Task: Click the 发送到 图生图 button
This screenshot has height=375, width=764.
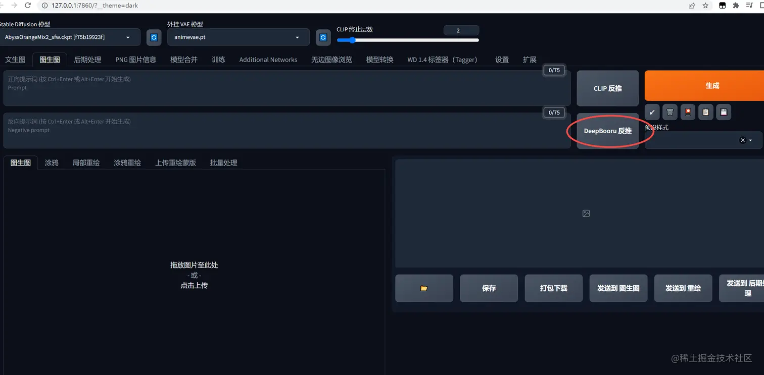Action: pyautogui.click(x=618, y=288)
